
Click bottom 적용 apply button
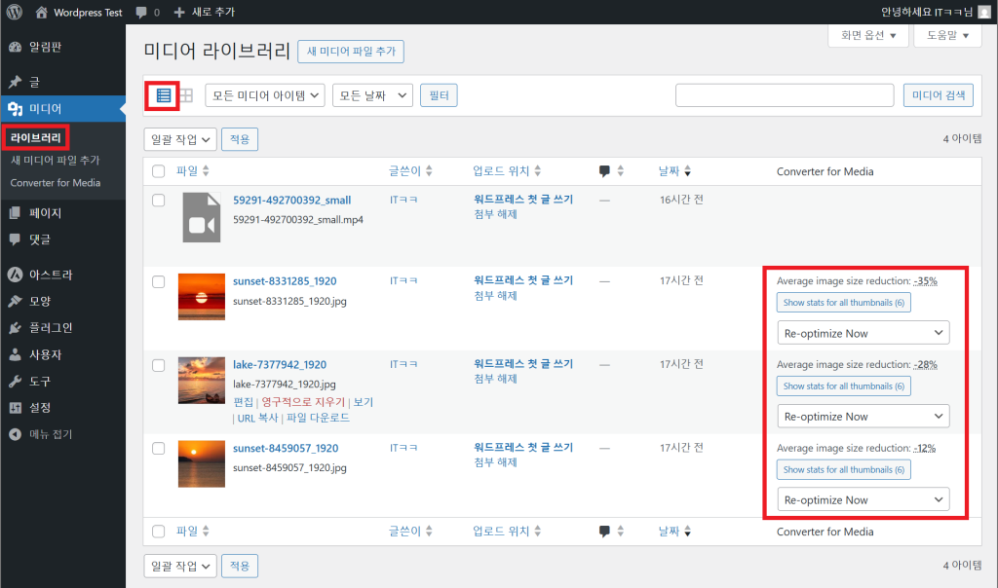click(240, 566)
